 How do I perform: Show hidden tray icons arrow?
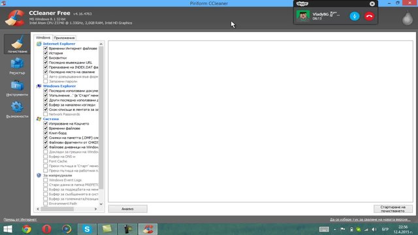[x=335, y=229]
